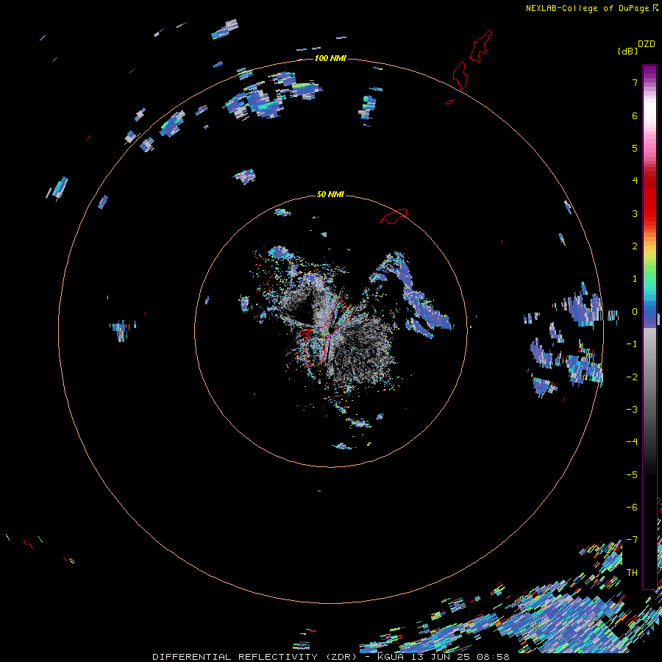Click the -1 dB color scale label
Screen dimensions: 662x662
[632, 344]
